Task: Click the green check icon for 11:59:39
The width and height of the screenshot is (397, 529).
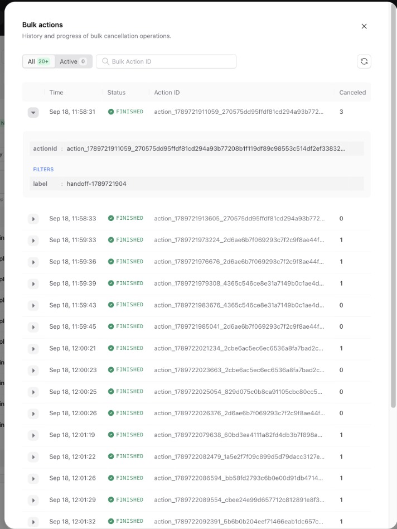Action: [111, 283]
